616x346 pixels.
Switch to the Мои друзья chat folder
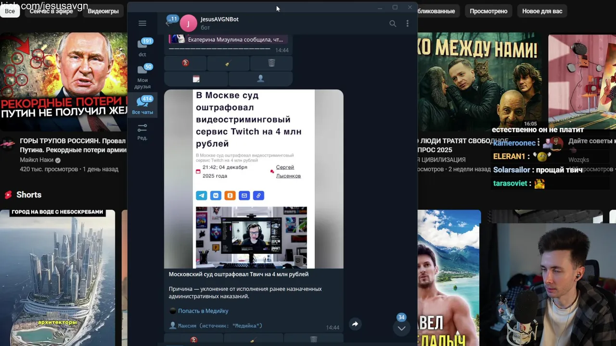142,77
